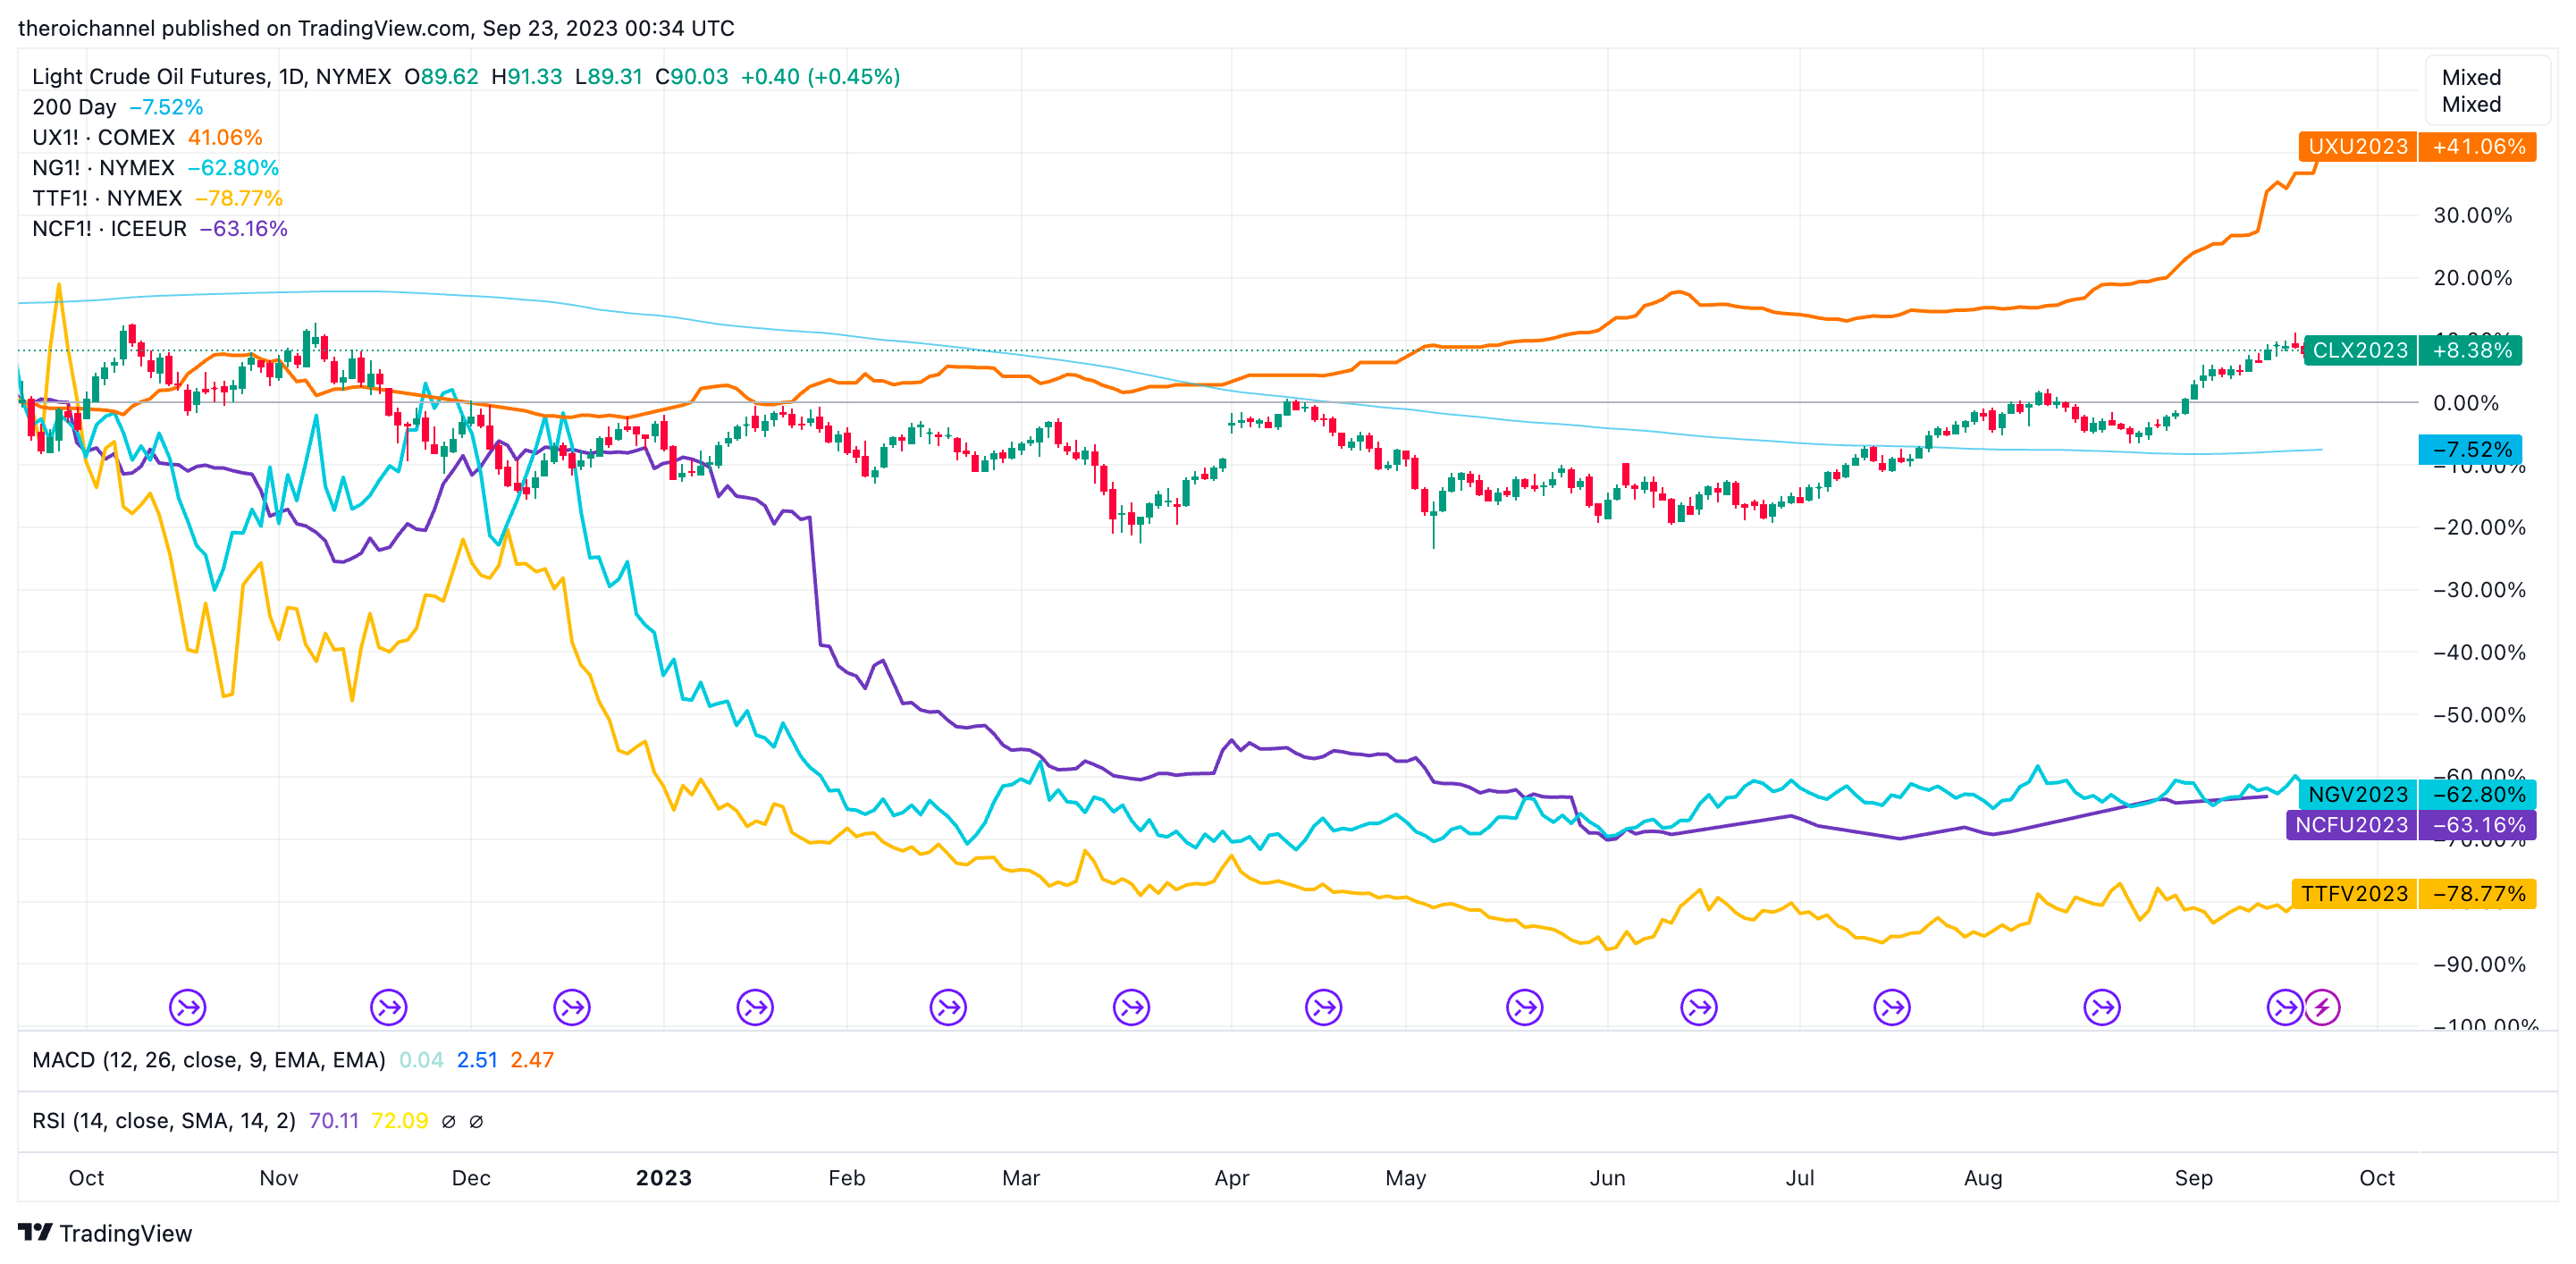Click the RSI indicator legend title
Viewport: 2576px width, 1264px height.
point(163,1121)
